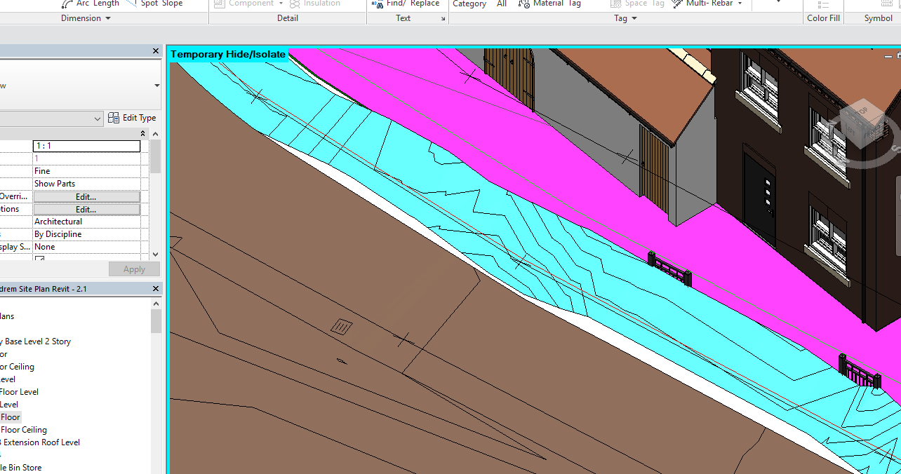Select the highlighted Floor view

click(11, 417)
